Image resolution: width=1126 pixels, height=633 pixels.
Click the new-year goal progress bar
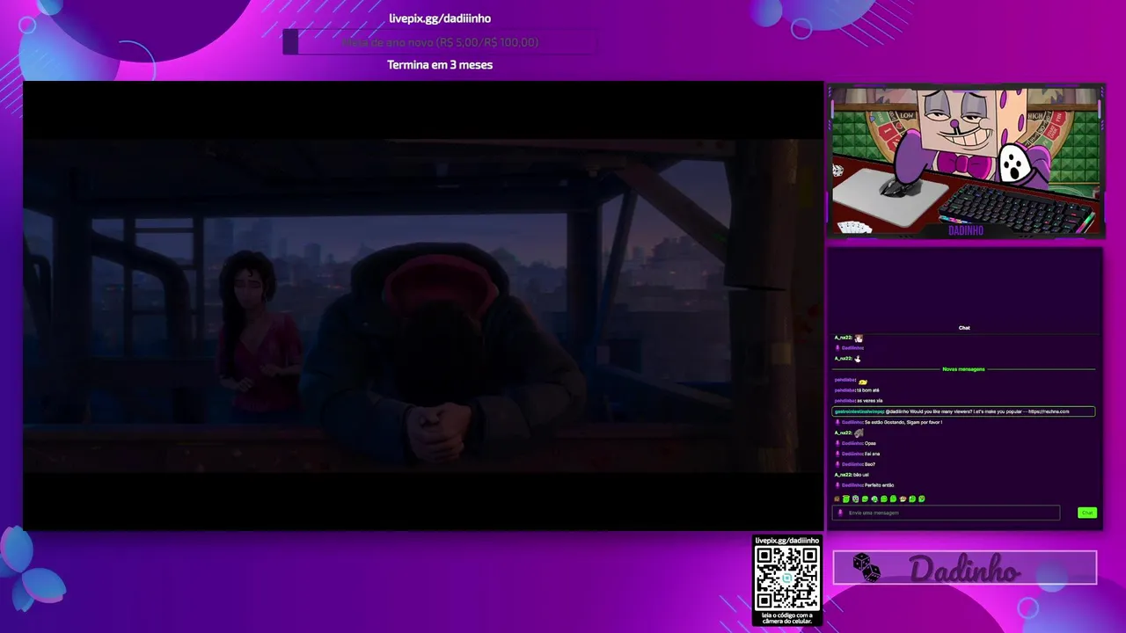(x=439, y=42)
